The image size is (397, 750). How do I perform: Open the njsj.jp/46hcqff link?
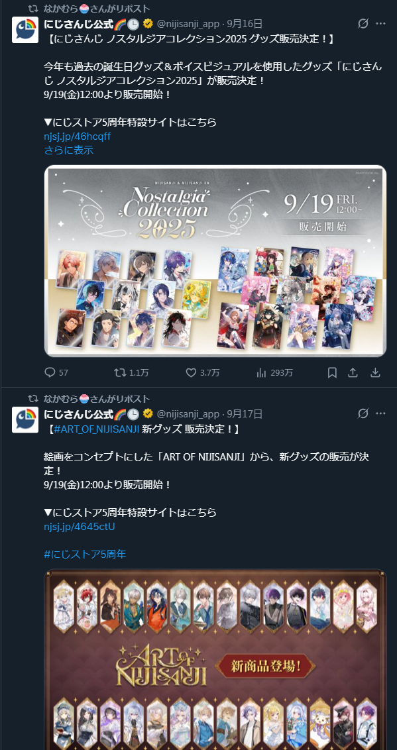point(77,136)
